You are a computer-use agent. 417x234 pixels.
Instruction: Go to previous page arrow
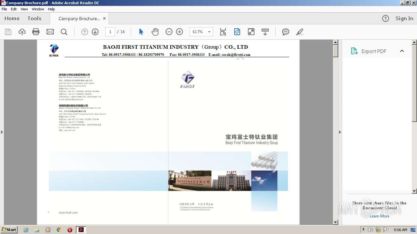(x=85, y=32)
